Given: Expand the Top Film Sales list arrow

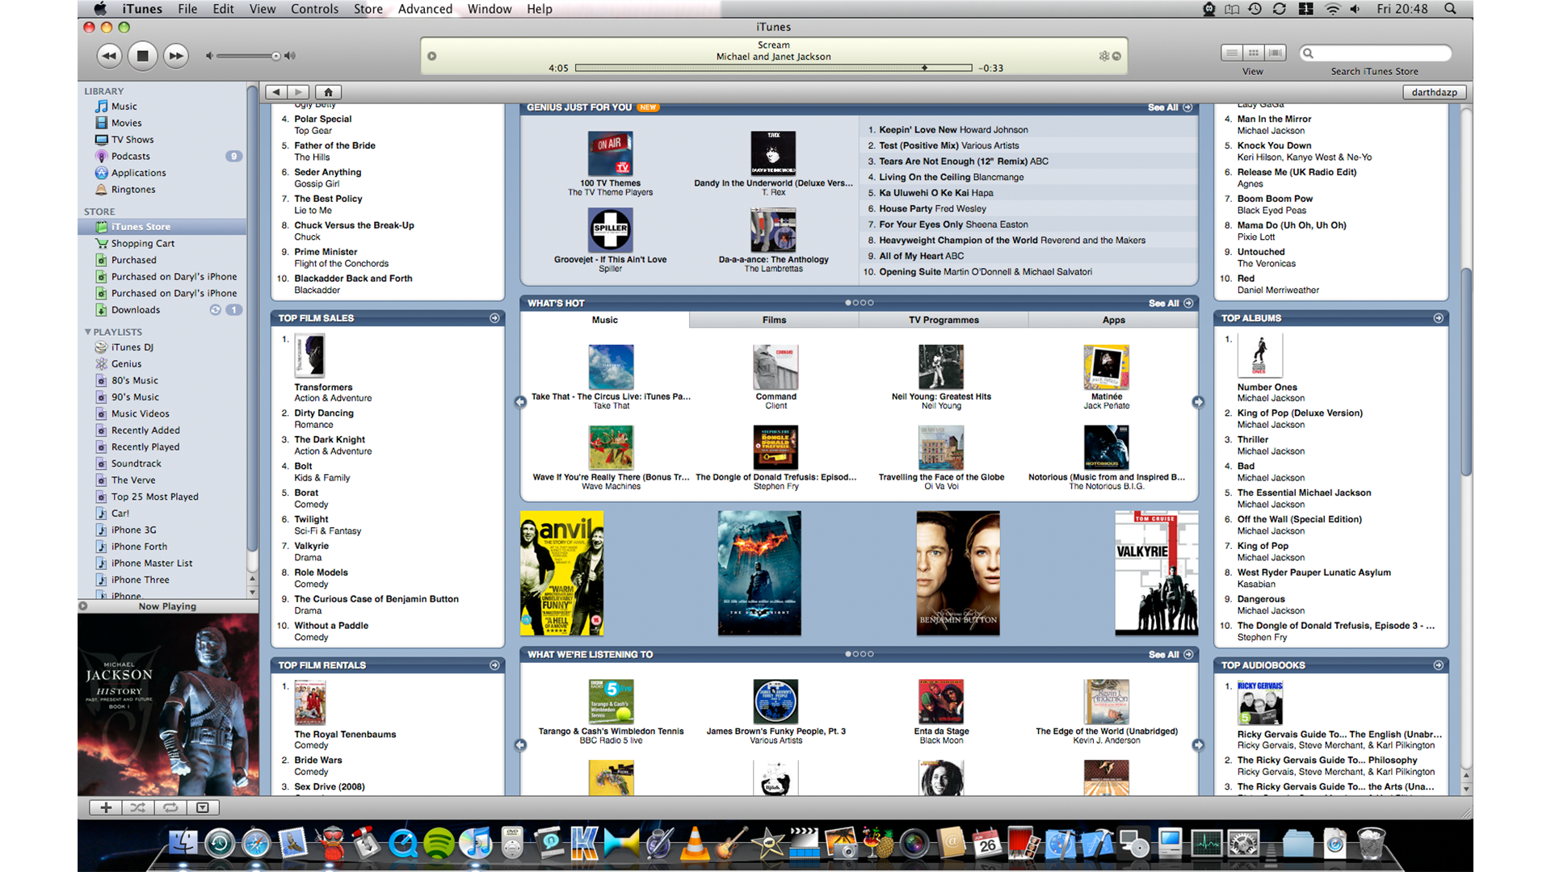Looking at the screenshot, I should pyautogui.click(x=494, y=318).
